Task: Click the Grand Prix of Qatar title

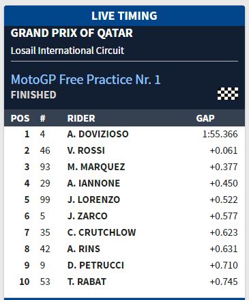Action: coord(72,33)
